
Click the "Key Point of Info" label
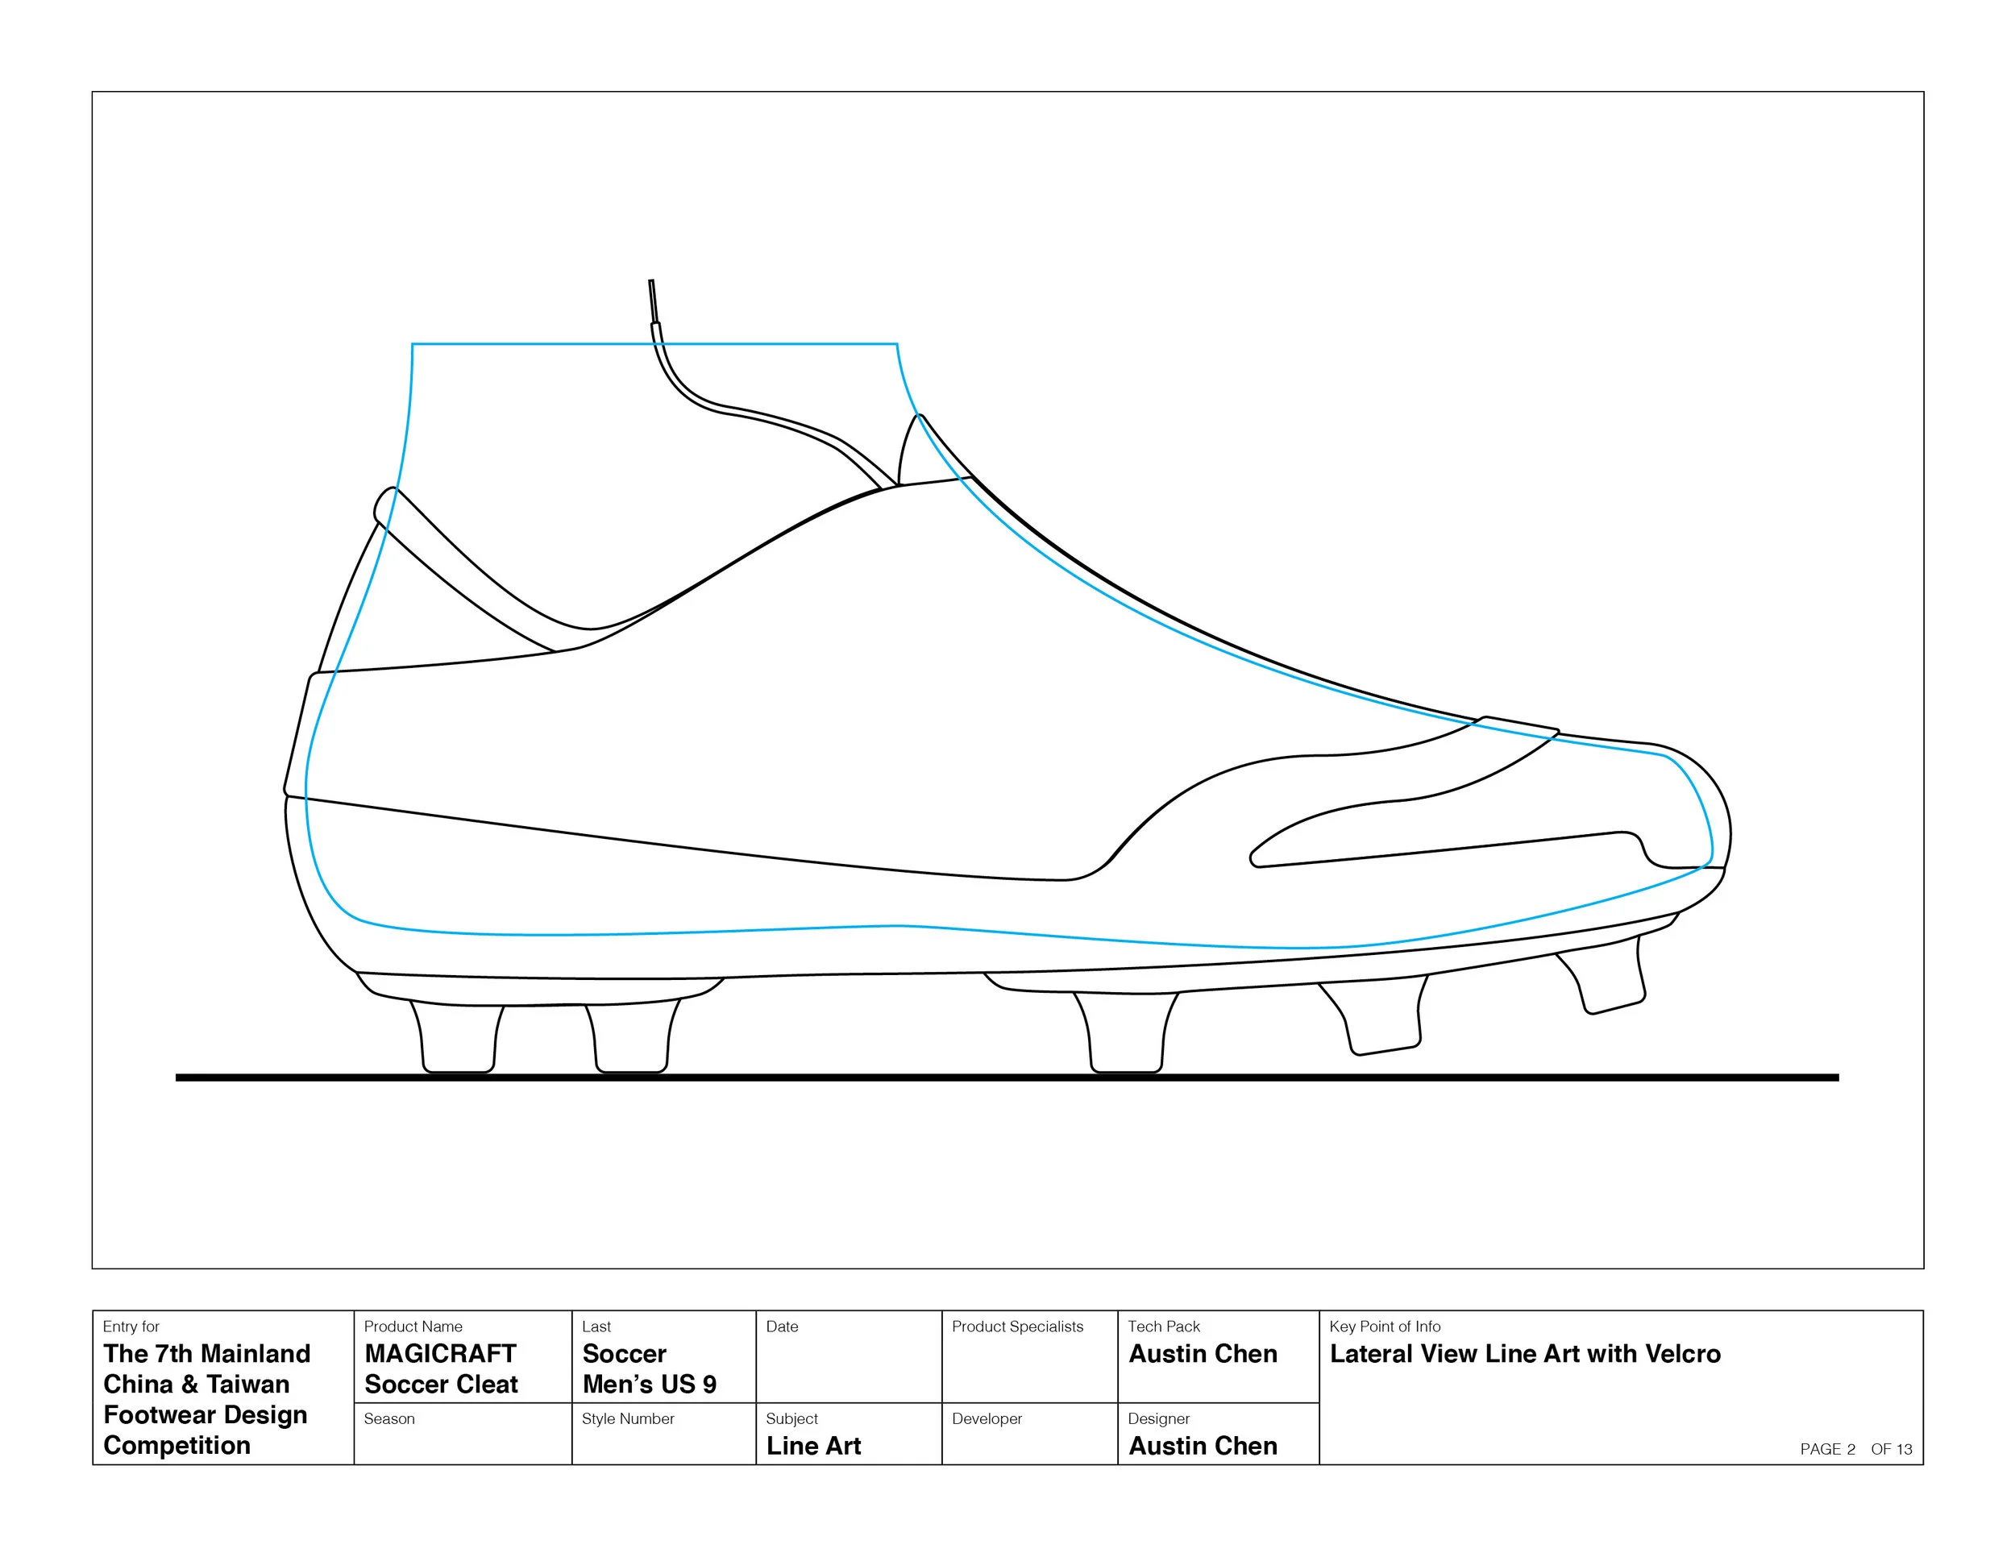coord(1385,1327)
